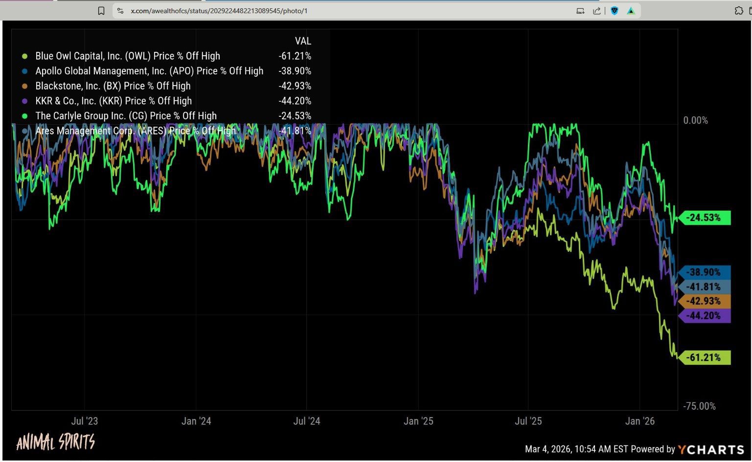
Task: Click the "Jan '25" x-axis label
Action: [x=418, y=421]
